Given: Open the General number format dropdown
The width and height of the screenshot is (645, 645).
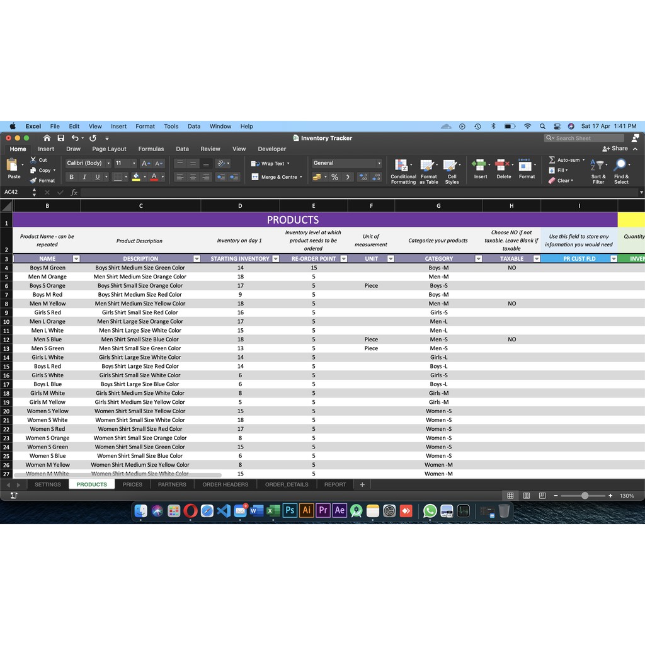Looking at the screenshot, I should [x=379, y=163].
